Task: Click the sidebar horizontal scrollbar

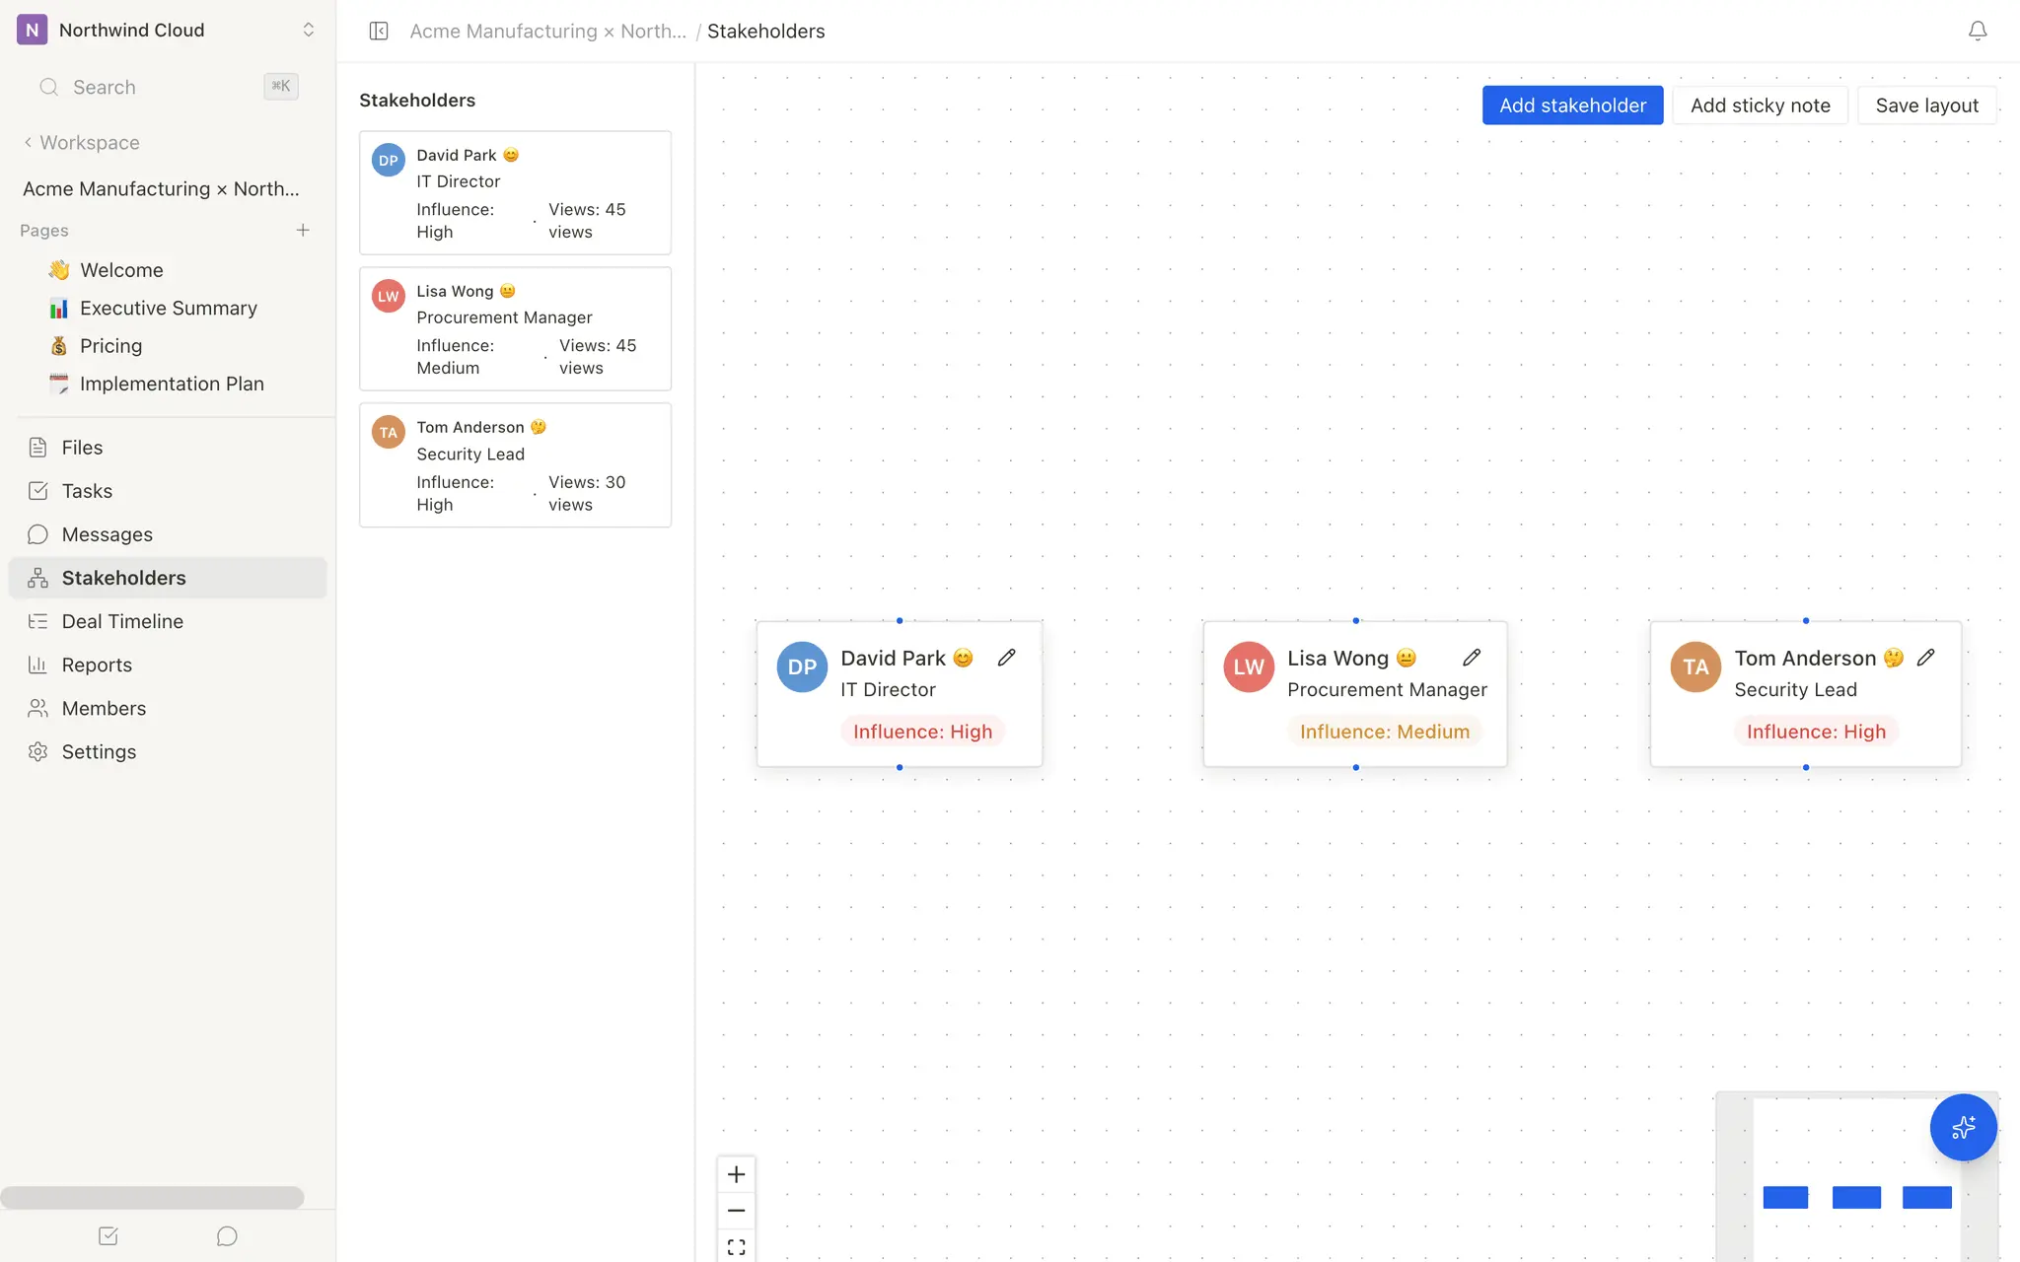Action: 152,1197
